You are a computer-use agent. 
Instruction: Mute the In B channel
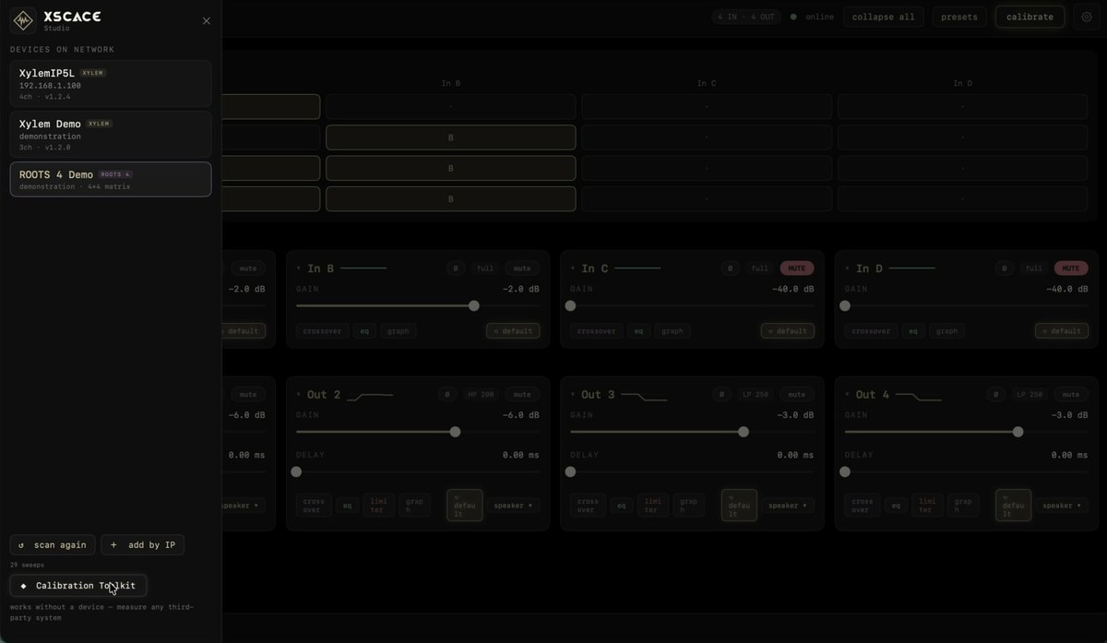click(x=522, y=268)
